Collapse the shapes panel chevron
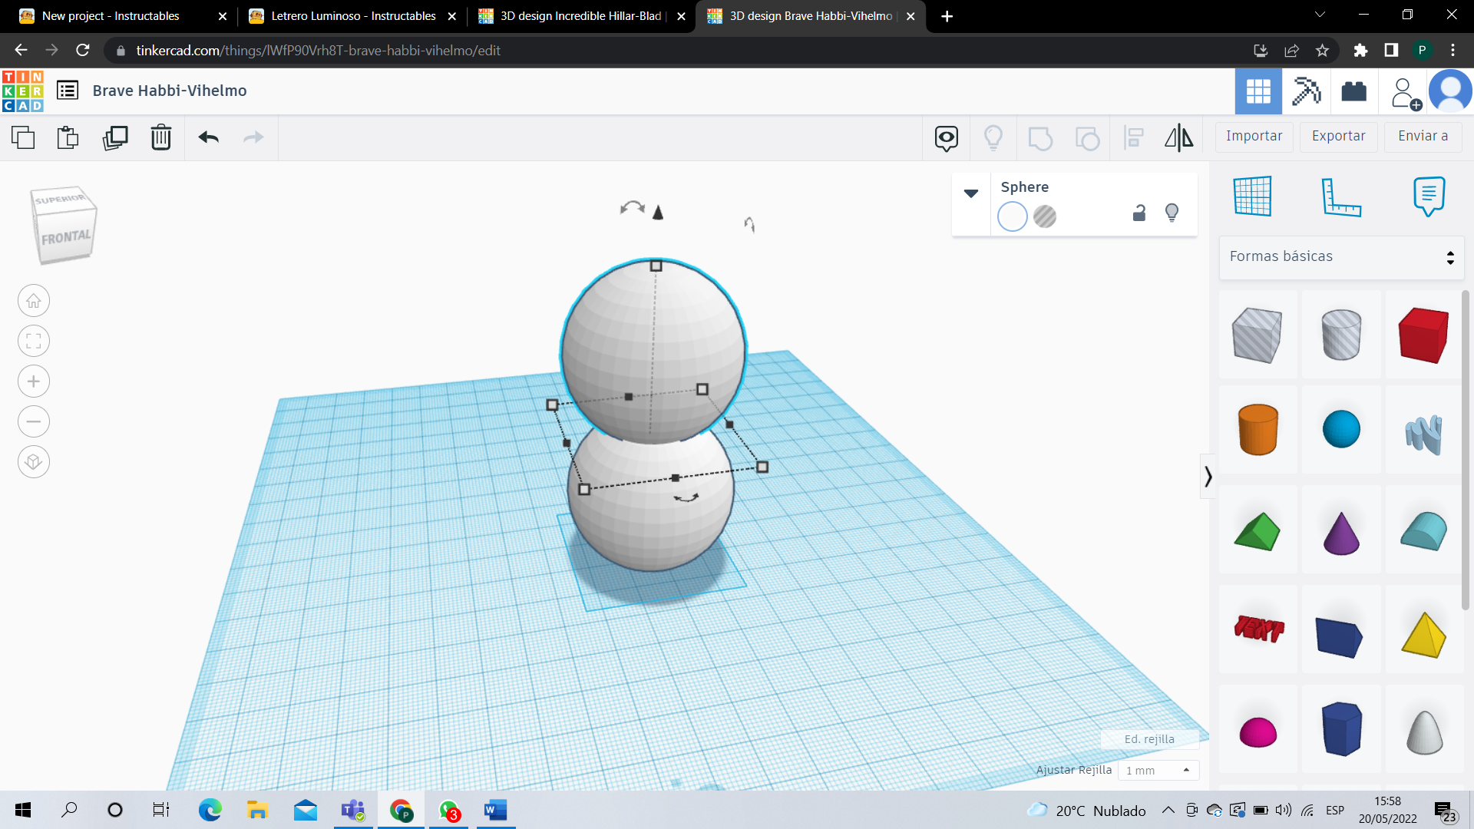Image resolution: width=1474 pixels, height=829 pixels. (x=1208, y=477)
